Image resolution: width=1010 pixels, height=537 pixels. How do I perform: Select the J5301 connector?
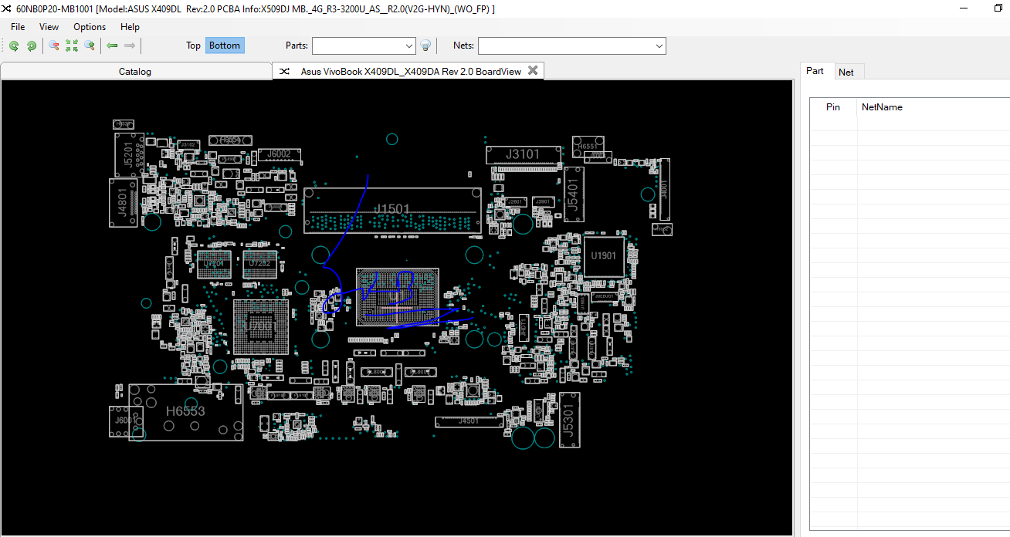(x=569, y=419)
